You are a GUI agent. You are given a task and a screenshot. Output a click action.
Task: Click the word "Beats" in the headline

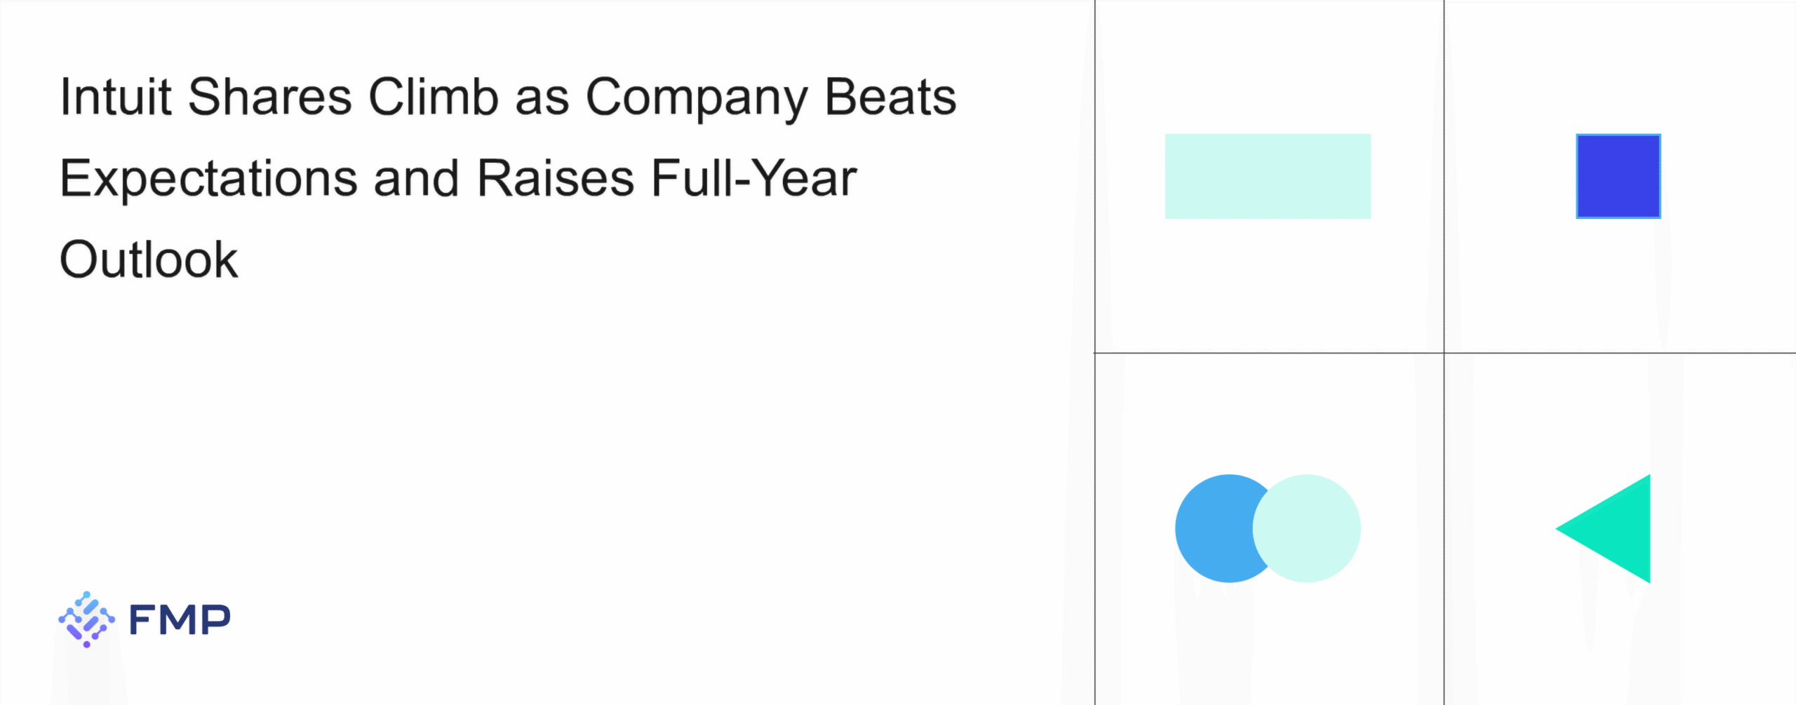[x=890, y=97]
